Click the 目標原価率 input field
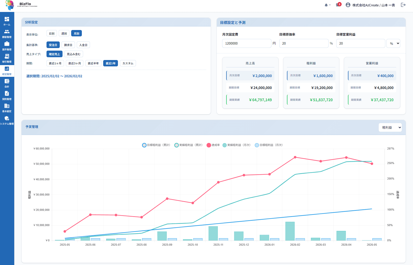The height and width of the screenshot is (265, 413). 304,43
